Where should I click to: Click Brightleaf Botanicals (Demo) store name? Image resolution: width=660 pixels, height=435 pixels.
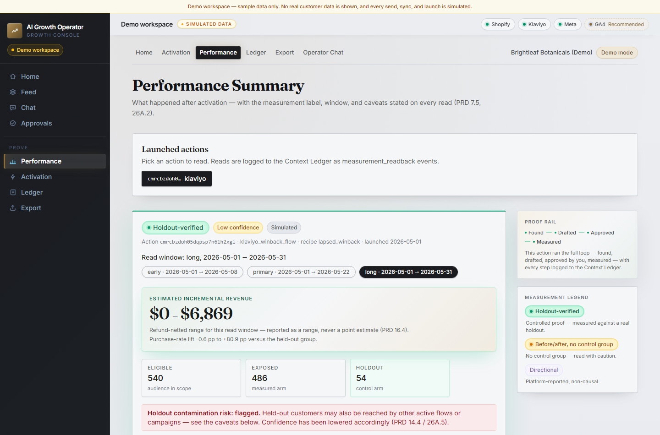(x=552, y=53)
